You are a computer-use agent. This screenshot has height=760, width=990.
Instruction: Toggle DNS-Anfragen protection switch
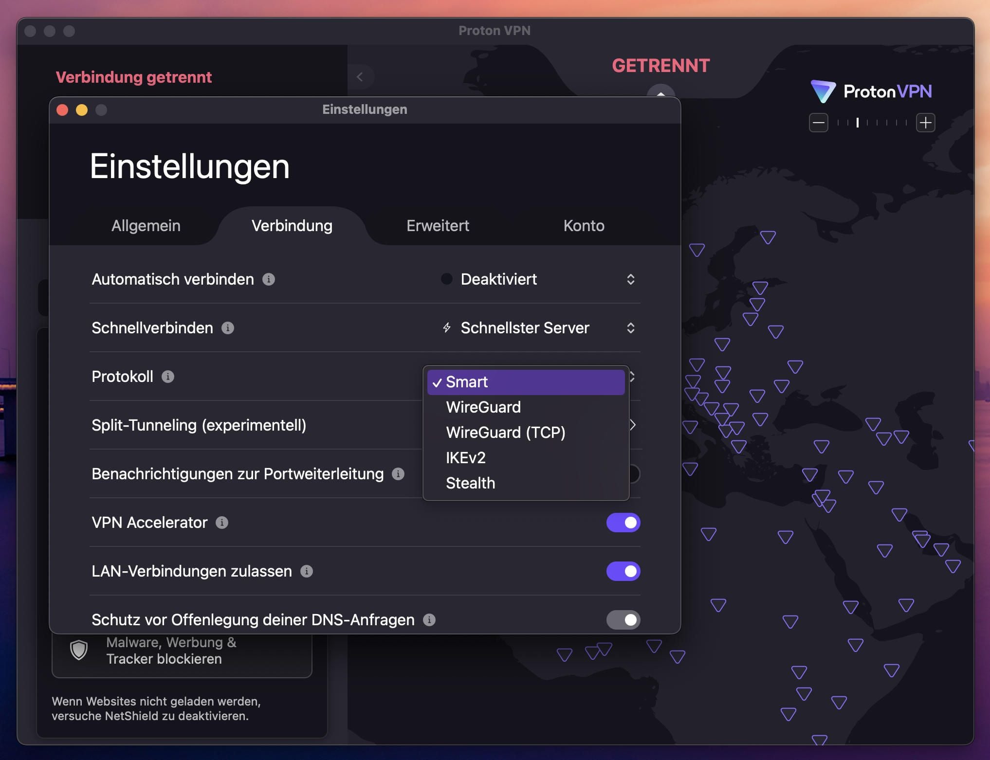(623, 620)
